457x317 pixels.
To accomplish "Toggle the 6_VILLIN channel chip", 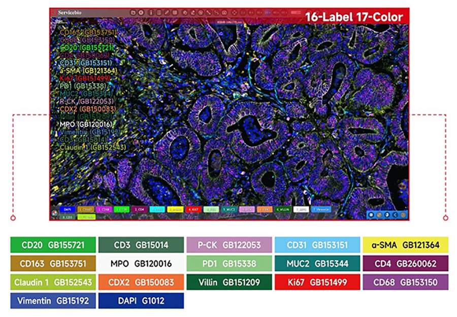I will [282, 209].
